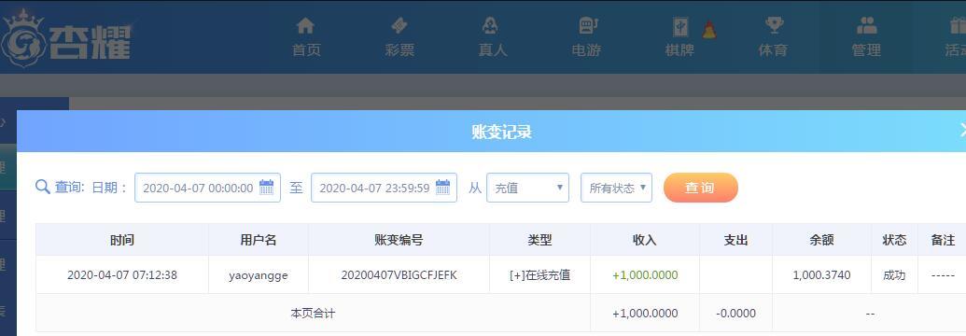Screen dimensions: 966x336
Task: Click the orange 查询 search button
Action: 701,188
